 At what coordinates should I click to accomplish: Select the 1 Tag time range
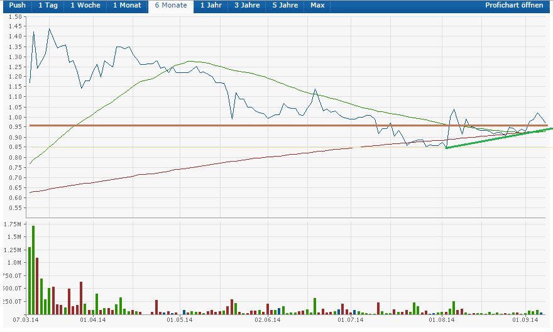[x=47, y=5]
